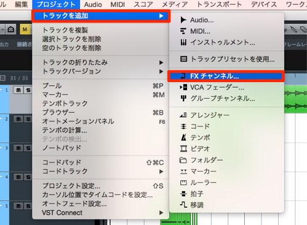307x225 pixels.
Task: Click the Audio track icon in submenu
Action: point(183,20)
